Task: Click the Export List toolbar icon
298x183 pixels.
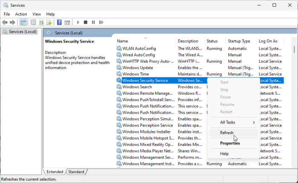Action: [49, 23]
